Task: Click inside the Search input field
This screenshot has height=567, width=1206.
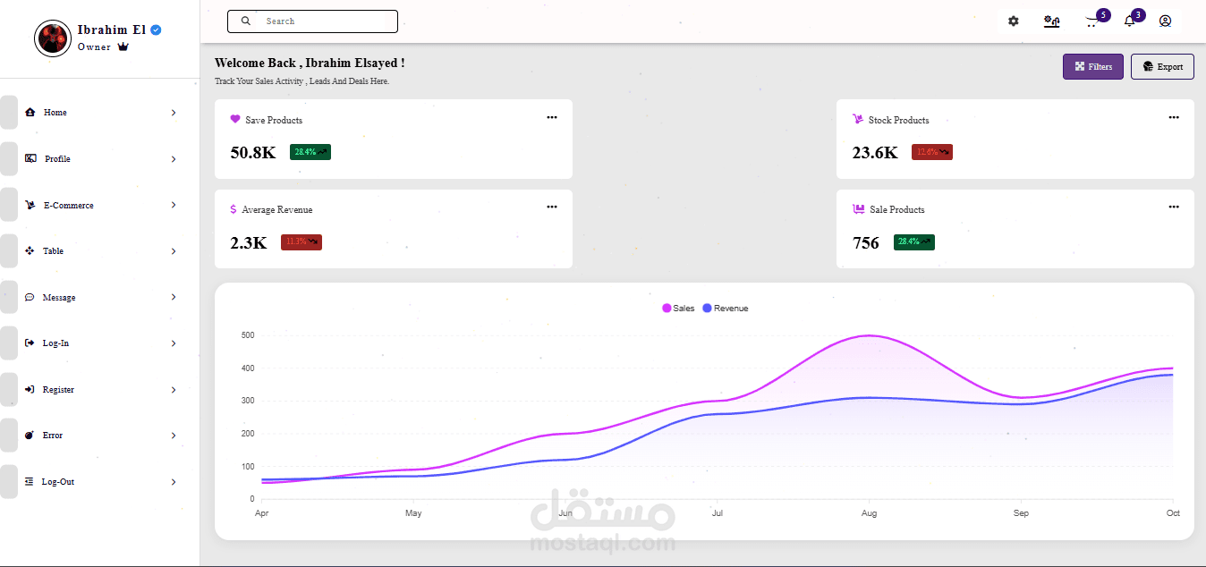Action: [322, 21]
